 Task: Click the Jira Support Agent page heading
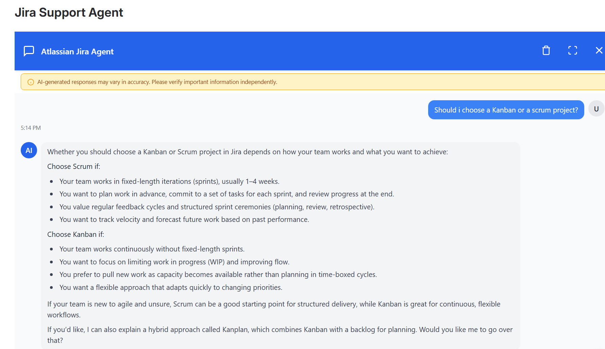point(69,13)
